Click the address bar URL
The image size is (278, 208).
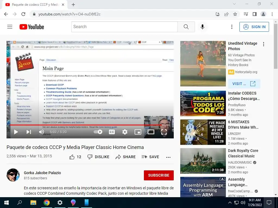[x=69, y=14]
